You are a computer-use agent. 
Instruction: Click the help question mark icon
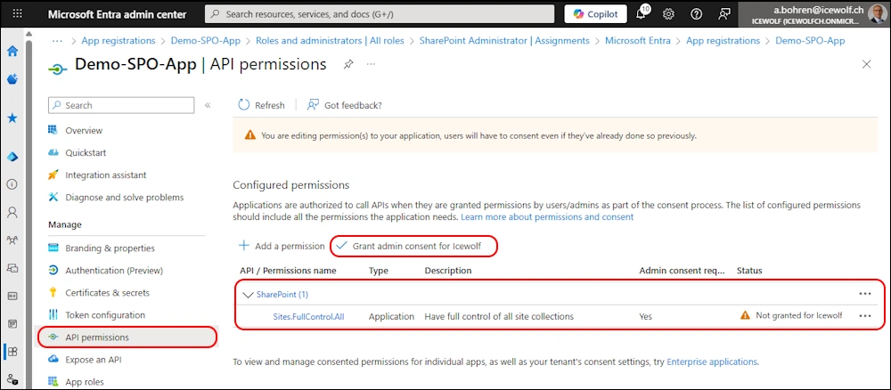(696, 14)
